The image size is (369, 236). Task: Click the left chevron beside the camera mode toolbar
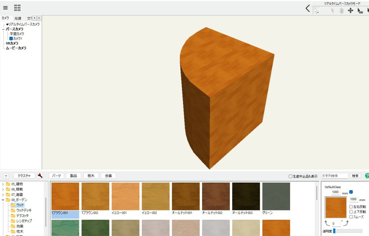click(x=307, y=9)
